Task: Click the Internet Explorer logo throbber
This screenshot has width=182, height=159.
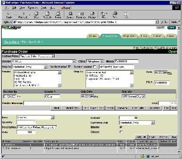Action: coord(176,7)
